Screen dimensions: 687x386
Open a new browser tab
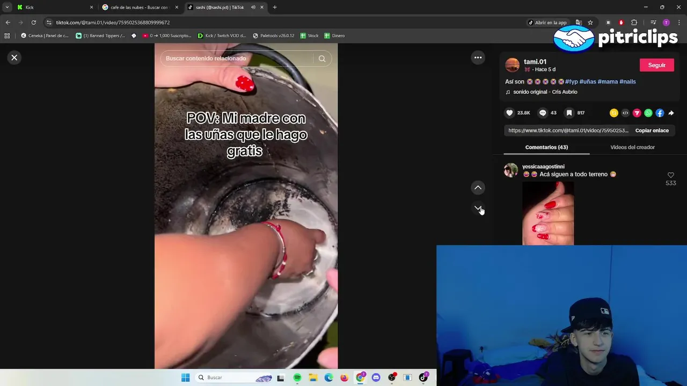pos(274,7)
